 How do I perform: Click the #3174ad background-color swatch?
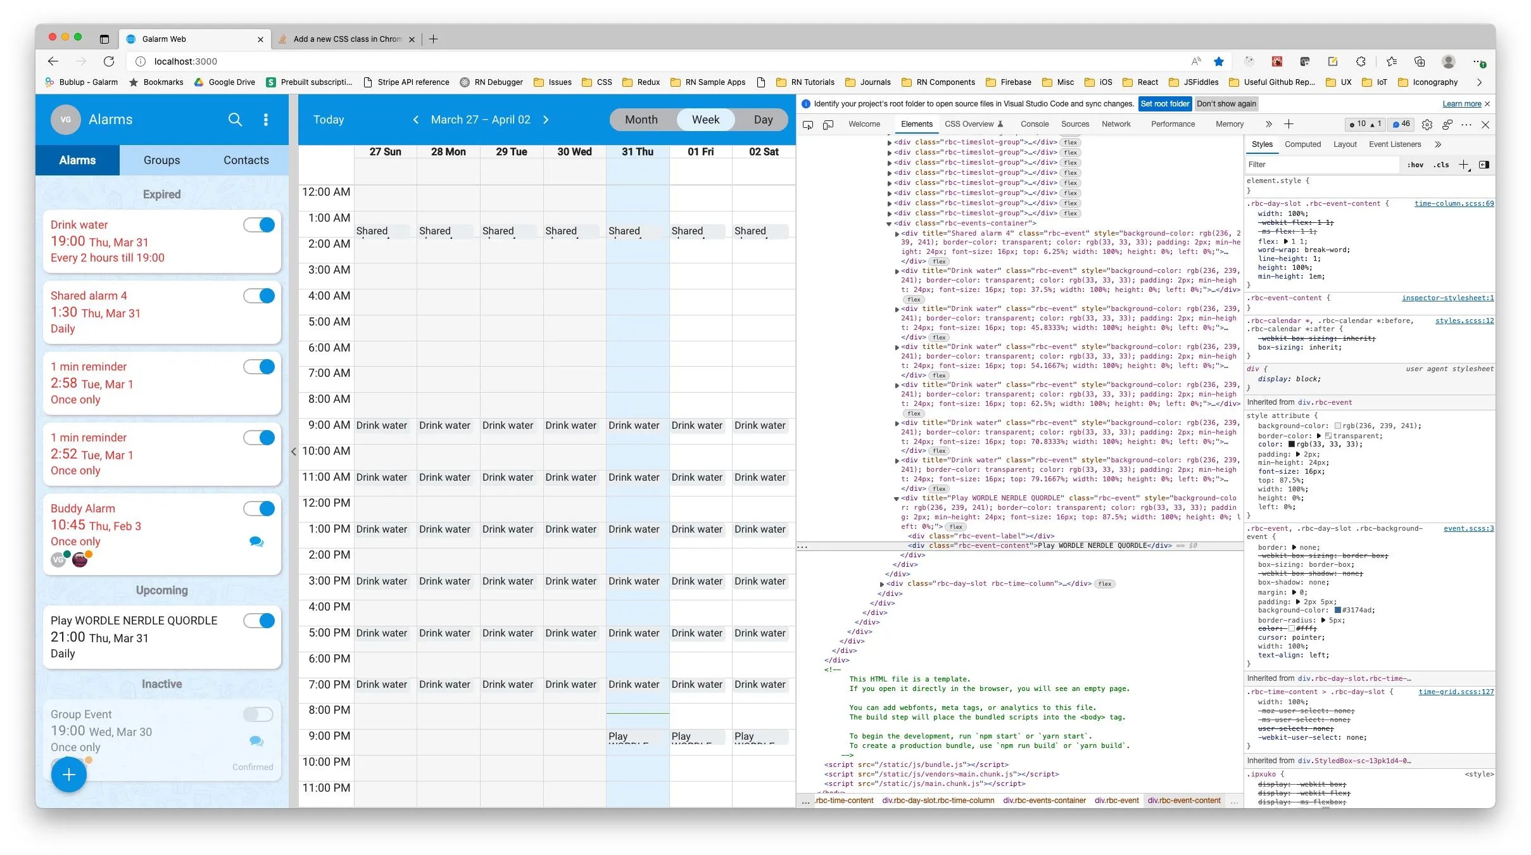tap(1338, 611)
